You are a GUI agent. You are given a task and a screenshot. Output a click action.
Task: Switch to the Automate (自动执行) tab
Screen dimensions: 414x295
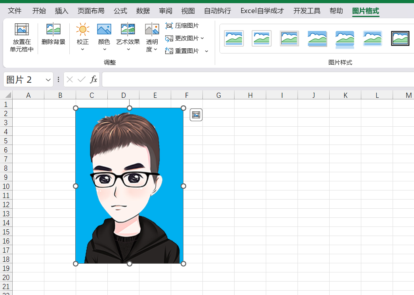217,11
